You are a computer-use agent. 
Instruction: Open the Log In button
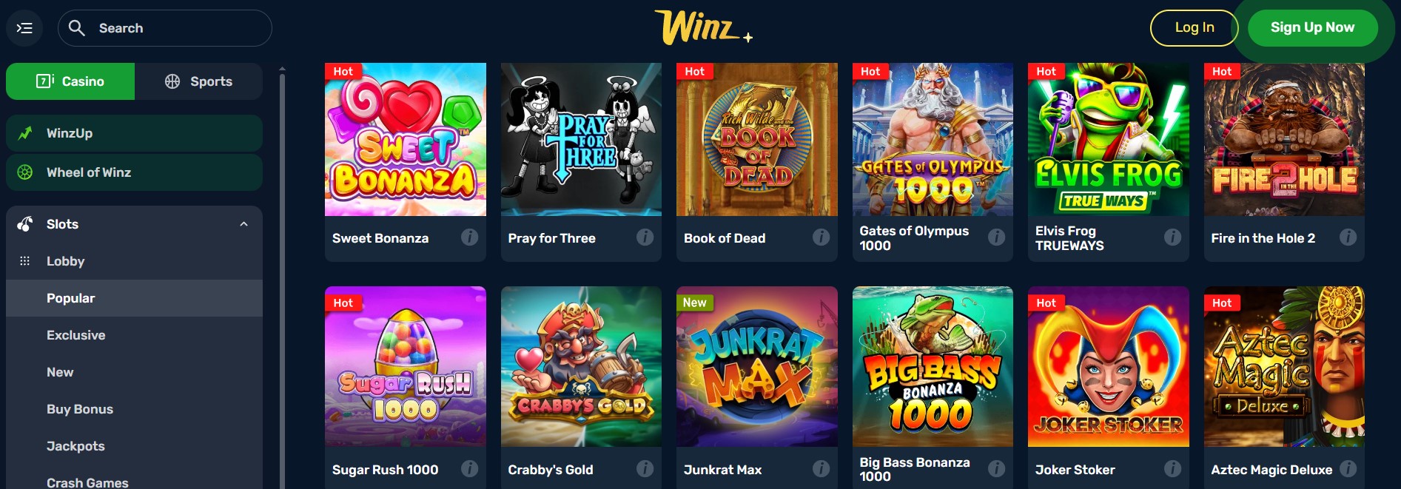tap(1194, 28)
